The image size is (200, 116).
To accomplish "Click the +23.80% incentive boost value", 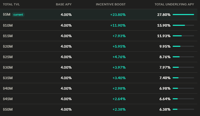I will (x=118, y=15).
